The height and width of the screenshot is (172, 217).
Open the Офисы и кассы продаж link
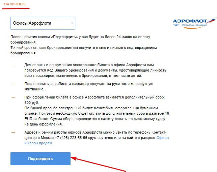(x=97, y=140)
